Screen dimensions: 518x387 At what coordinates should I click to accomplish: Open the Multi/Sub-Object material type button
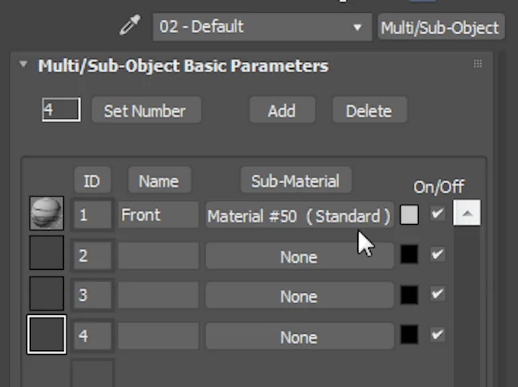pos(440,28)
